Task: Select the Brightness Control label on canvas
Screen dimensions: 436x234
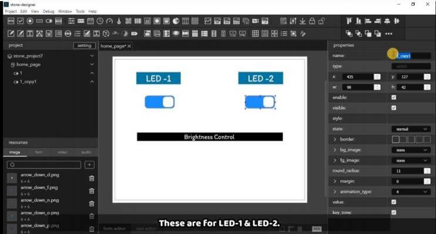Action: pos(210,137)
